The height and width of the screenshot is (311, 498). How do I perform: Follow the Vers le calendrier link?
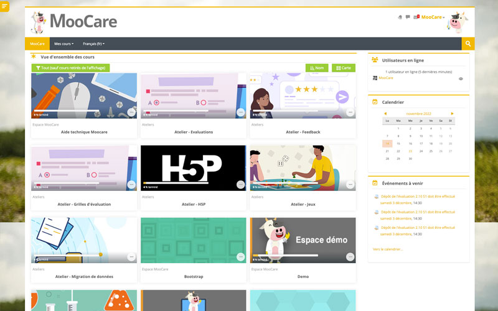coord(387,249)
